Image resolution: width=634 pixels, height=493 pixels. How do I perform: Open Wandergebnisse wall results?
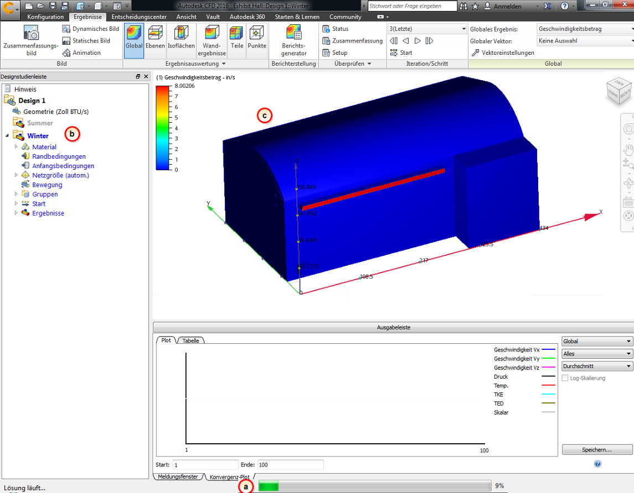[212, 40]
